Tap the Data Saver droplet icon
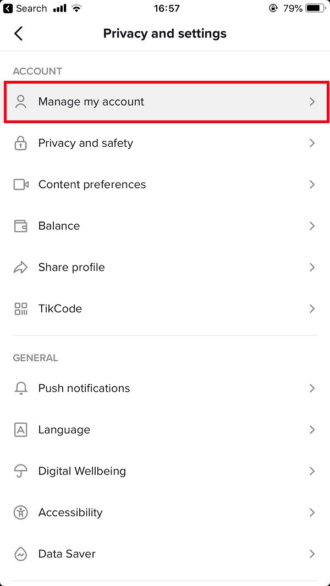Image resolution: width=330 pixels, height=586 pixels. [21, 554]
